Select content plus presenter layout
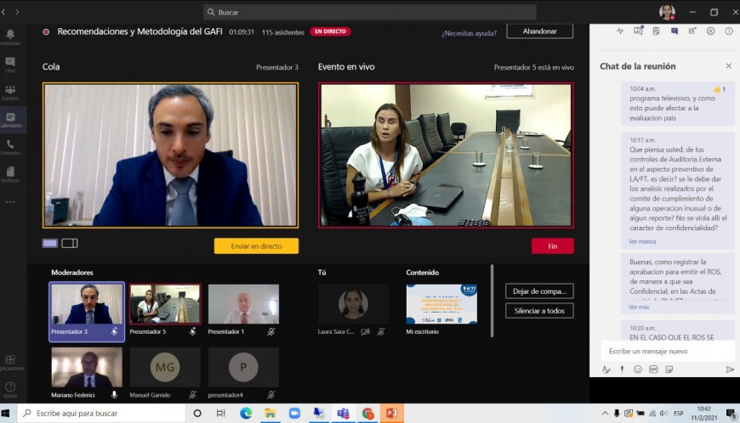Screen dimensions: 740x423 coord(70,243)
